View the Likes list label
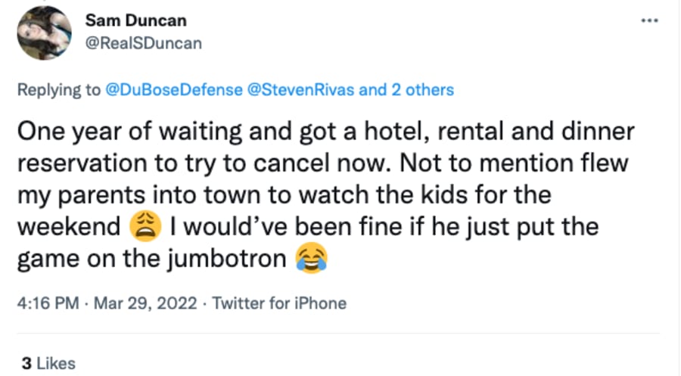This screenshot has width=681, height=376. pos(56,363)
